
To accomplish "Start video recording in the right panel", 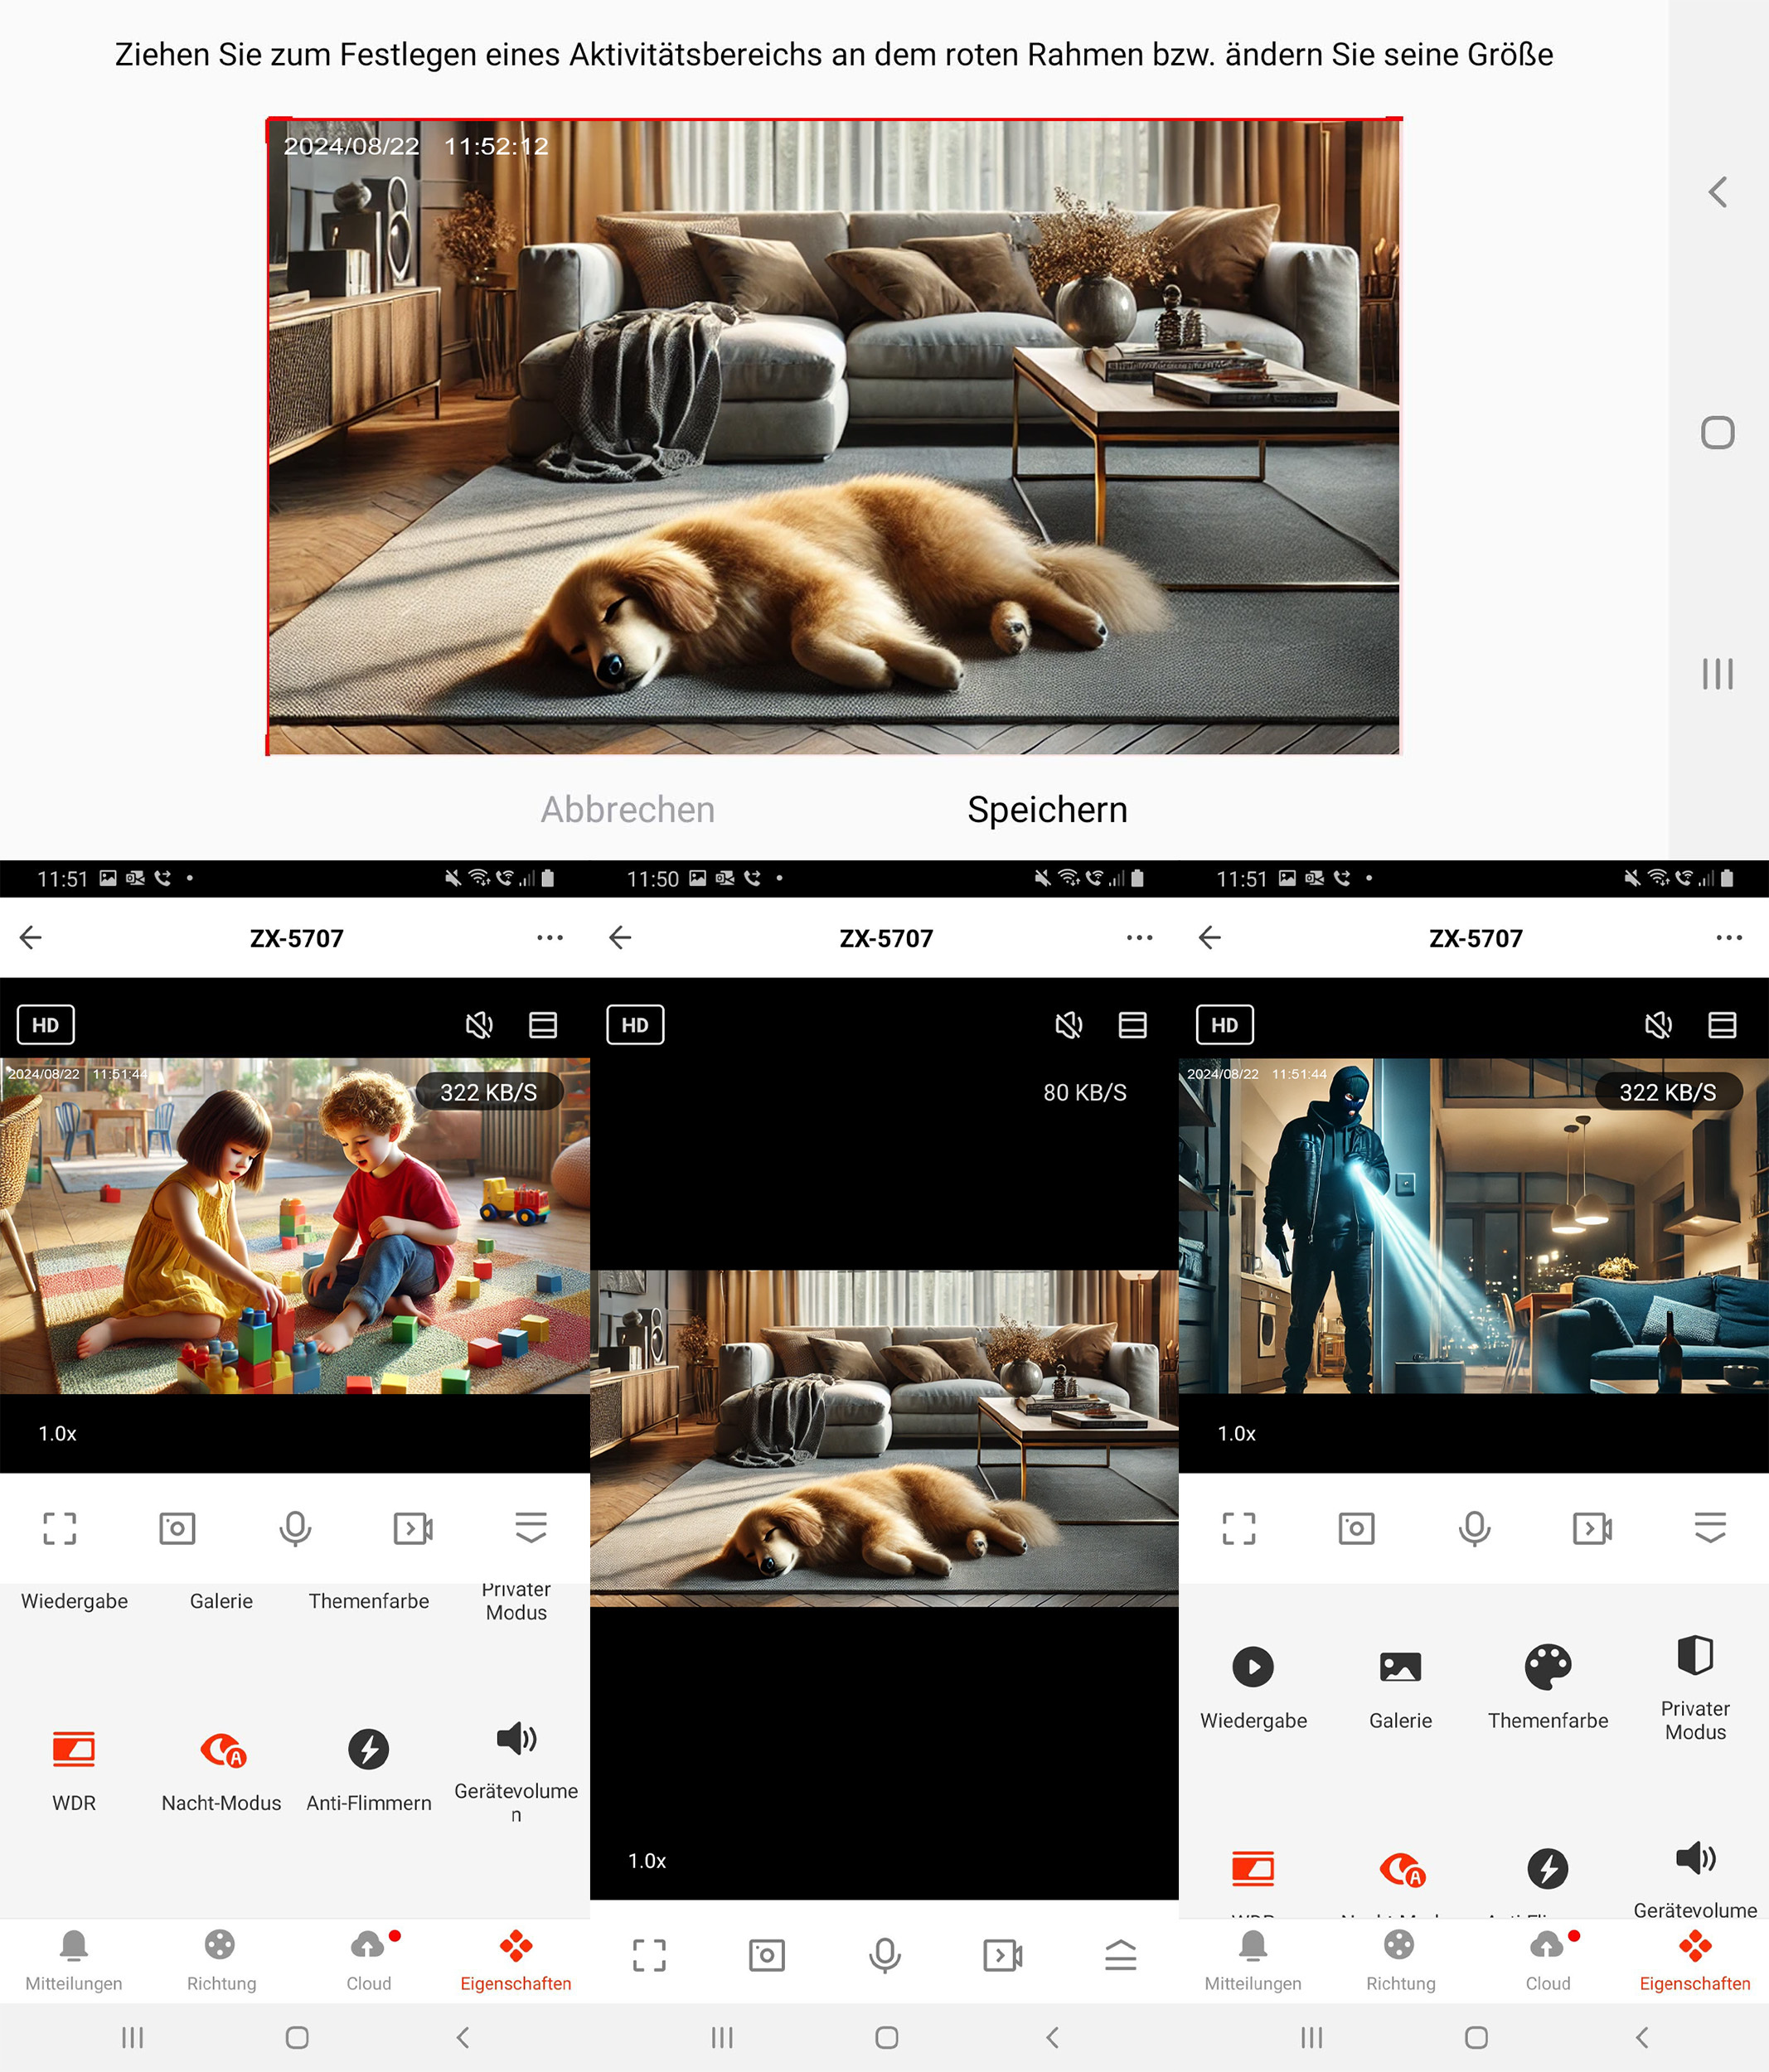I will 1592,1528.
